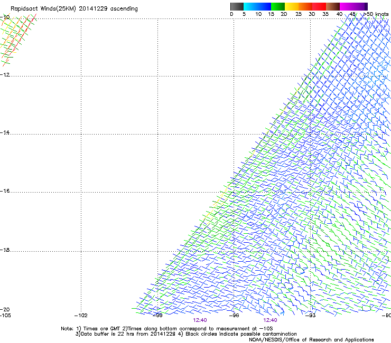
Task: Click the NOAA/NESDIS Office of Research credit
Action: (311, 340)
